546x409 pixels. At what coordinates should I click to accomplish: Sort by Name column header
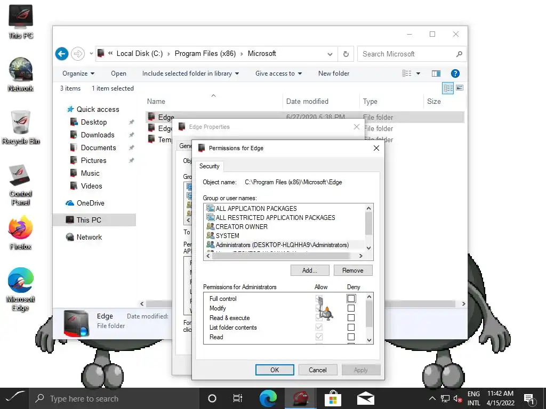pos(156,101)
